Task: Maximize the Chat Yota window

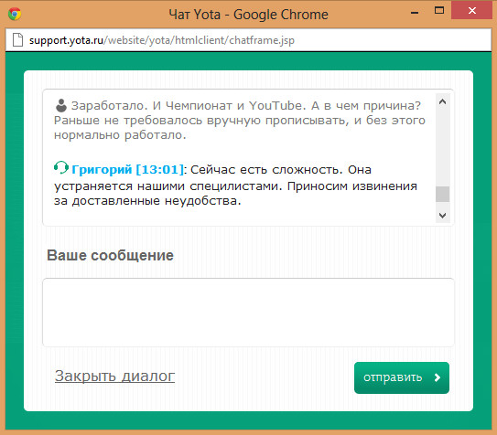Action: tap(439, 10)
